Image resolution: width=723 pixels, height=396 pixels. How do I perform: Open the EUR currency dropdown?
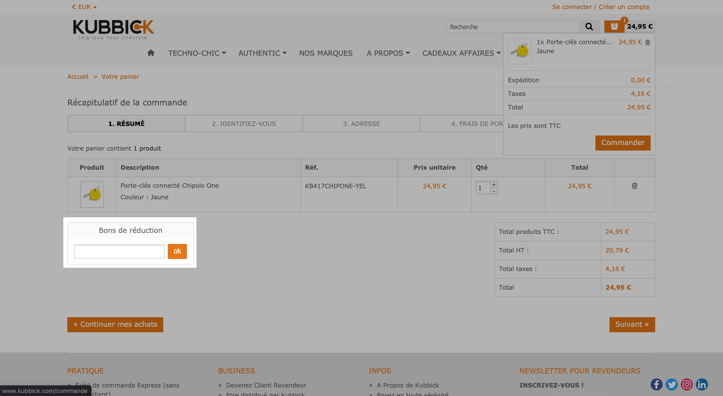[x=84, y=7]
